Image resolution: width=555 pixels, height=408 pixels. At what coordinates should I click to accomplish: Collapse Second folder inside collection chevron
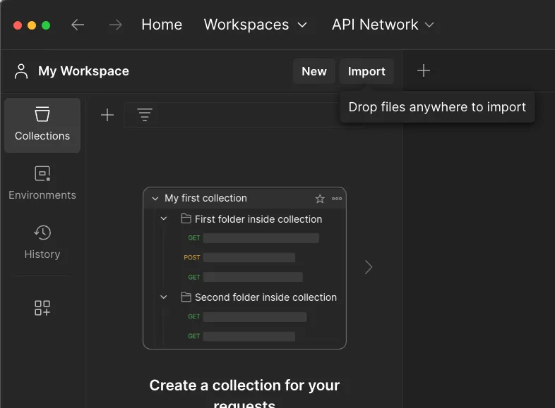click(164, 297)
